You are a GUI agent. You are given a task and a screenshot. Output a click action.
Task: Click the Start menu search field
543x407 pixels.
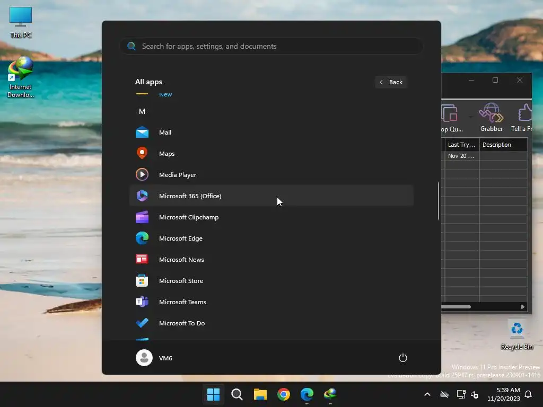(271, 46)
